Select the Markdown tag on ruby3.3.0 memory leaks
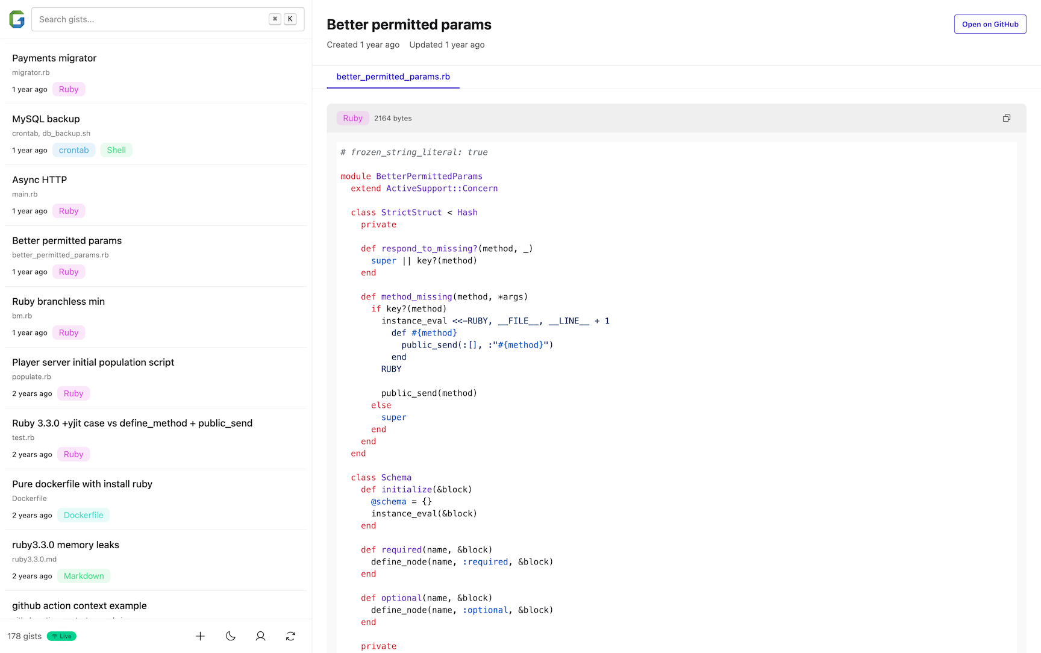 84,576
